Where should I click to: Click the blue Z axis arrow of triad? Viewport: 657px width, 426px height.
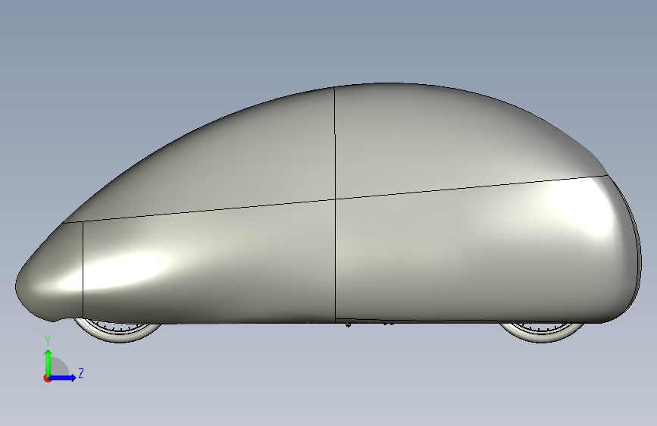click(63, 377)
